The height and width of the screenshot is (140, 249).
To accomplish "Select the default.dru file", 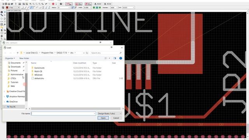I will coord(39,78).
